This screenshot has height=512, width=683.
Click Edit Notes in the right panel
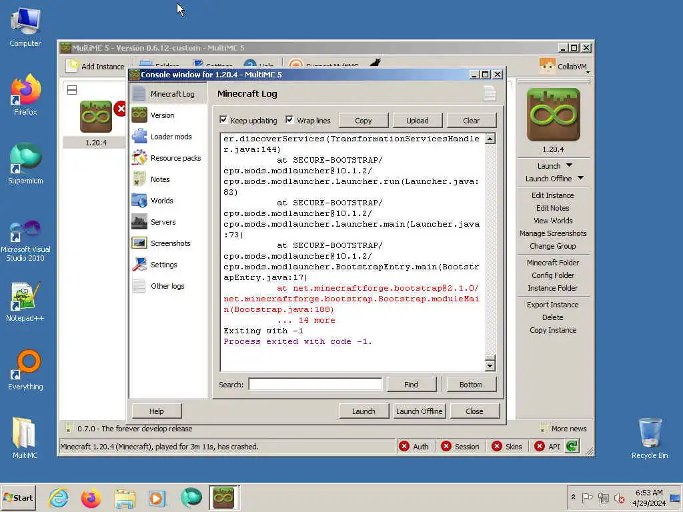click(553, 208)
